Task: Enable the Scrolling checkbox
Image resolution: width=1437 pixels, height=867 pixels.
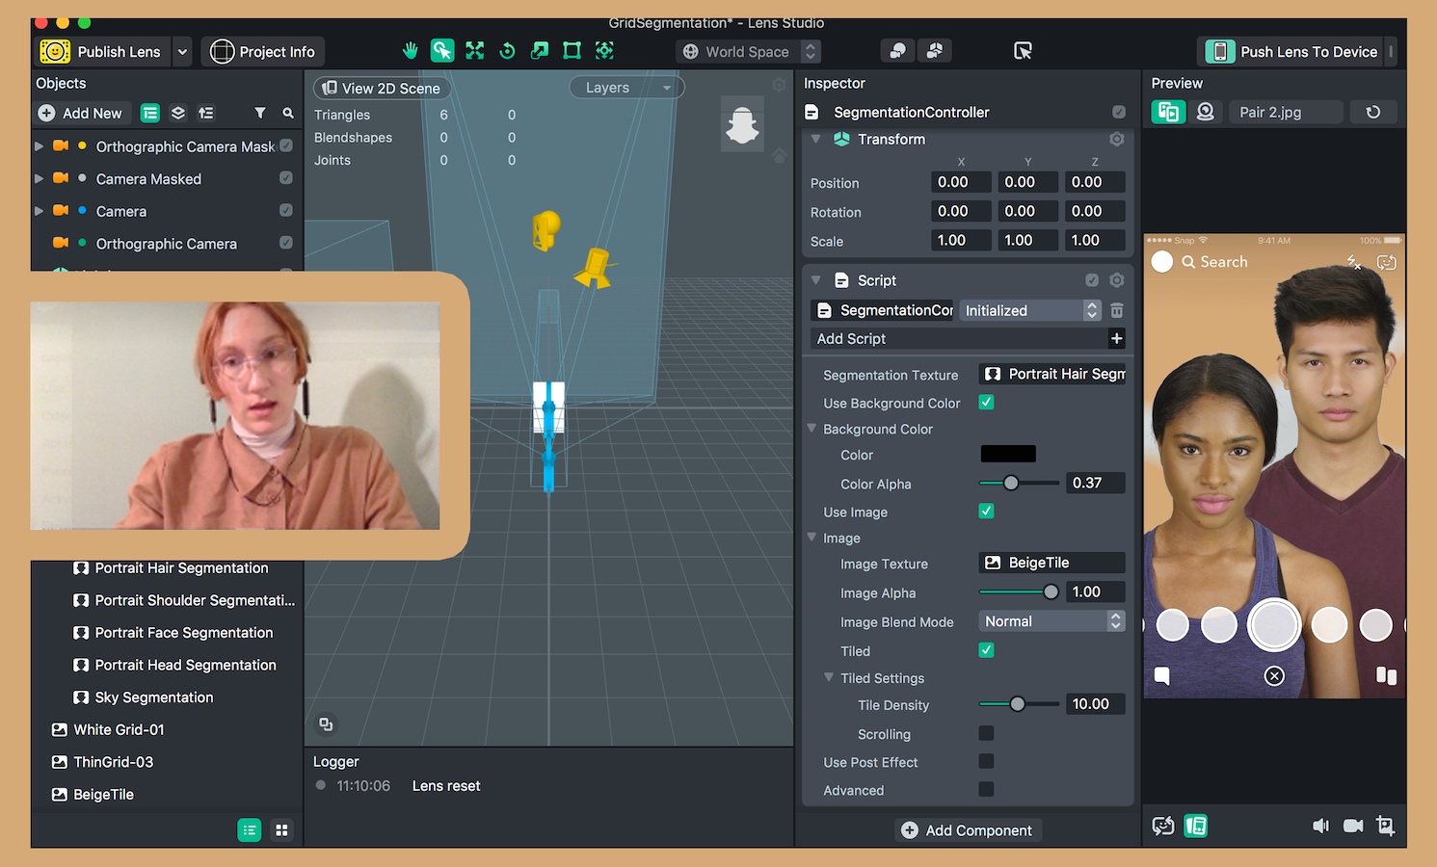Action: 987,733
